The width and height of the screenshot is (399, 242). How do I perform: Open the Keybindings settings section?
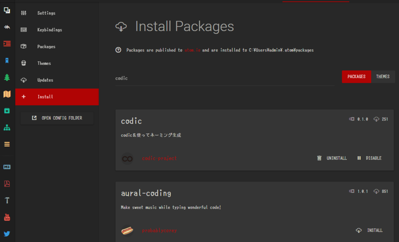[x=49, y=30]
